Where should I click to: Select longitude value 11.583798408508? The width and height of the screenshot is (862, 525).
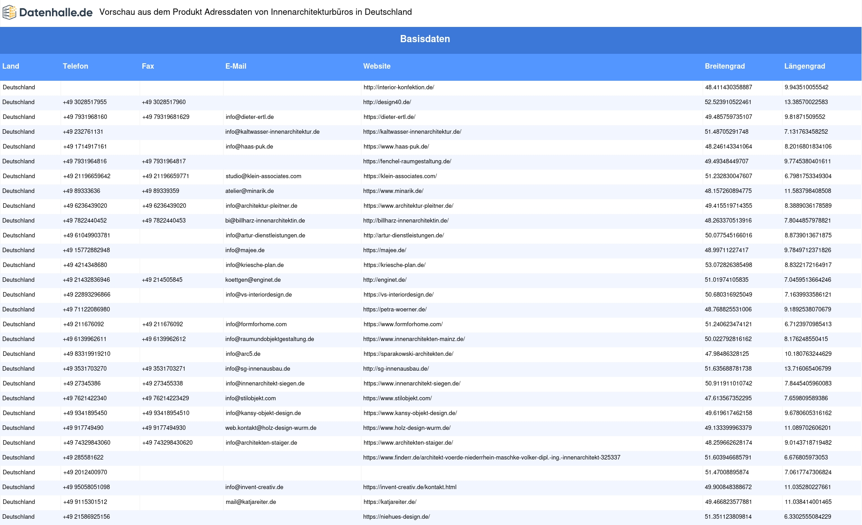808,191
